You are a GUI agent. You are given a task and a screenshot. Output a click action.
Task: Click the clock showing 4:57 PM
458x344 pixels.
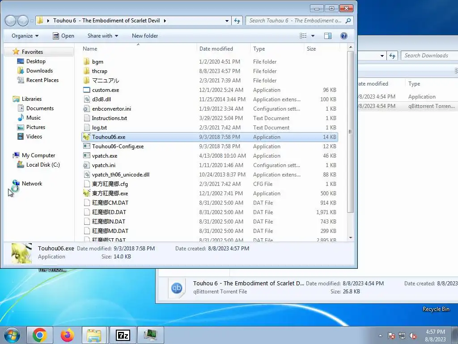[435, 332]
